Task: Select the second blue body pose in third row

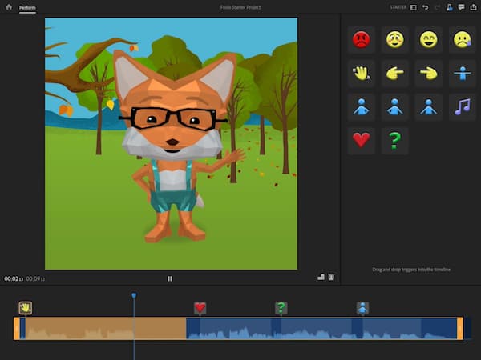Action: coord(394,107)
